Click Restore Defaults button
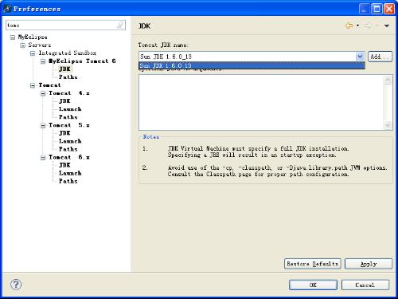 pos(313,264)
